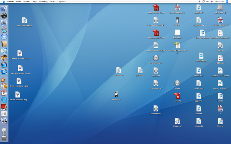The width and height of the screenshot is (231, 144).
Task: Open Photo Booth red curtain icon
Action: click(x=4, y=107)
